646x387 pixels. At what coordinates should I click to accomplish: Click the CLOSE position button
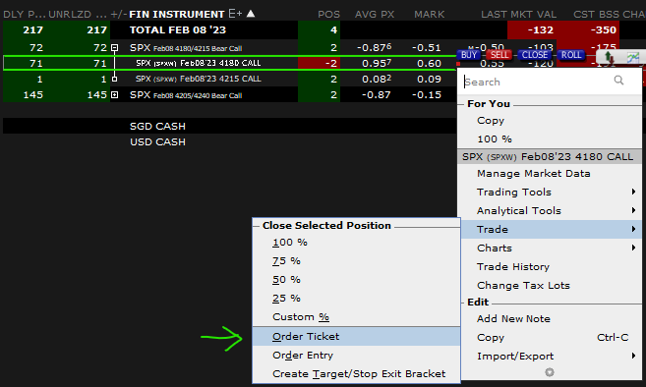tap(534, 55)
